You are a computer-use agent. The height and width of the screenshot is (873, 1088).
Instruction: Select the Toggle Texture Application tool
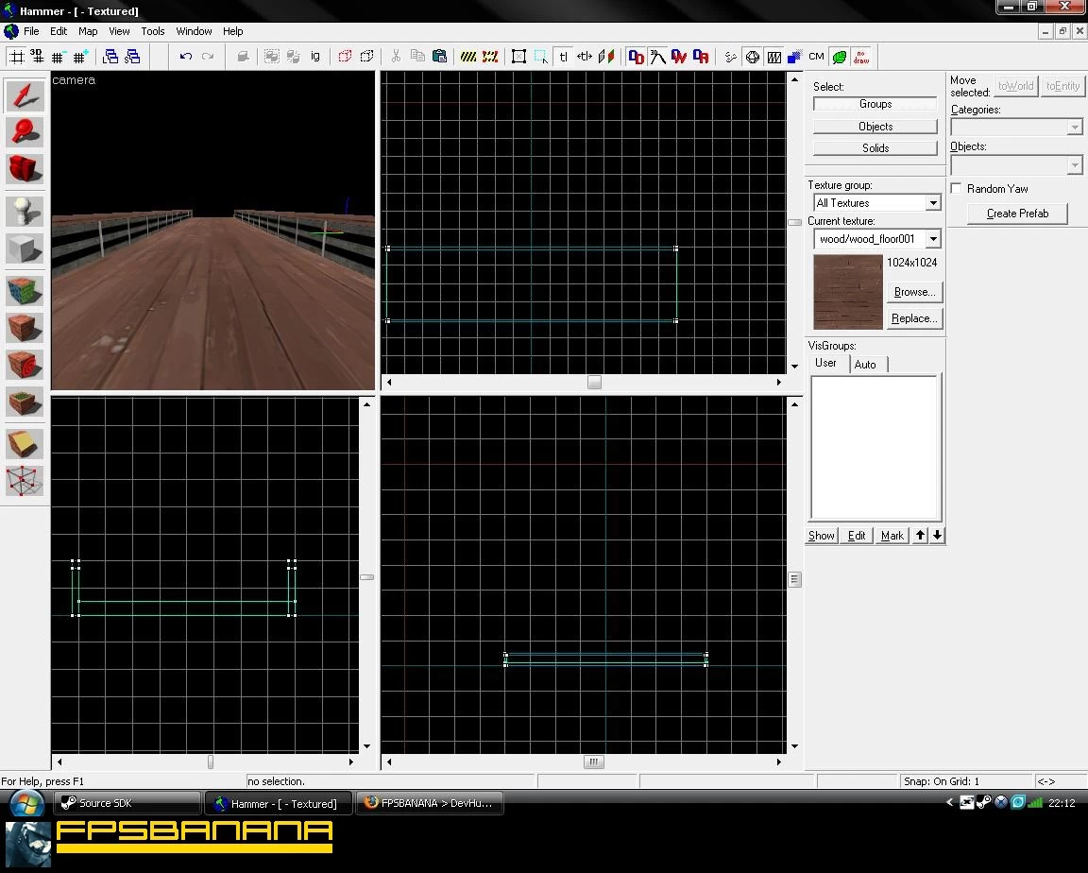pyautogui.click(x=25, y=291)
